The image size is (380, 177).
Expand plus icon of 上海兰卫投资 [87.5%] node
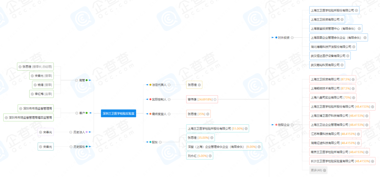tap(353, 79)
